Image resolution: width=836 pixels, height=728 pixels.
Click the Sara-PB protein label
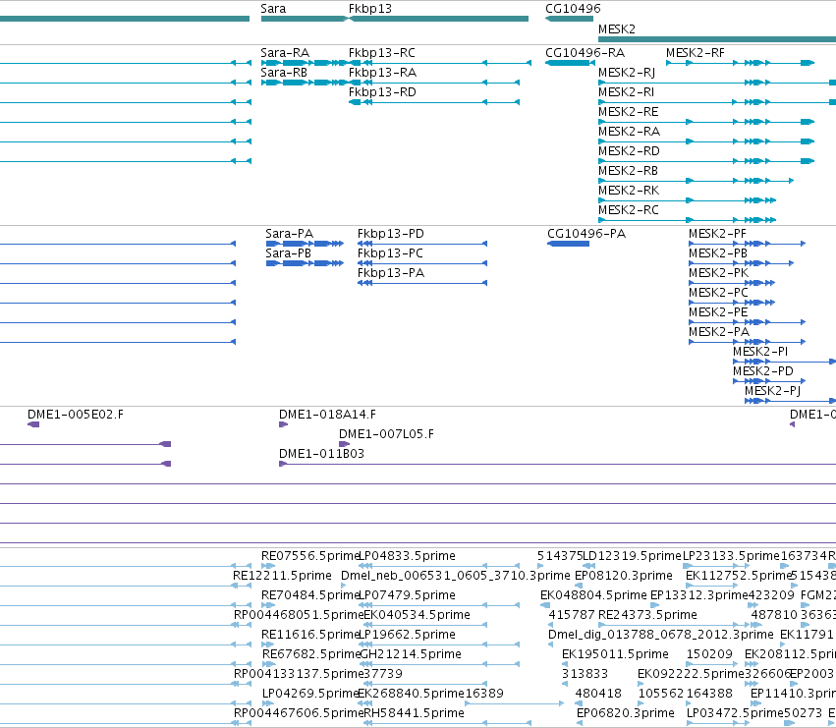(289, 253)
